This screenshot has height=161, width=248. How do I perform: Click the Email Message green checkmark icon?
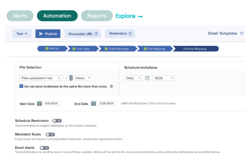106,49
